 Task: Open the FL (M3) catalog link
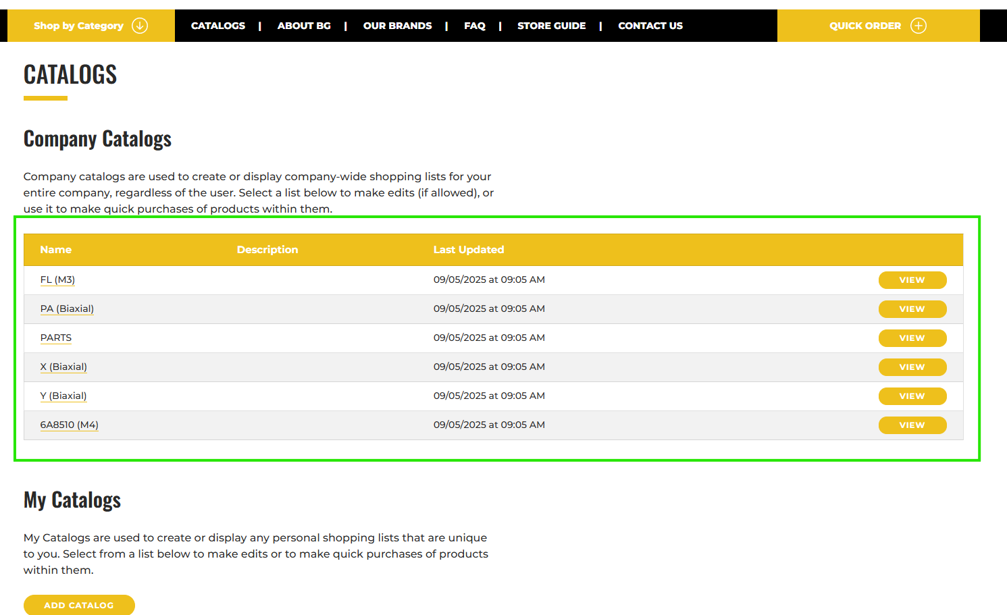(57, 279)
